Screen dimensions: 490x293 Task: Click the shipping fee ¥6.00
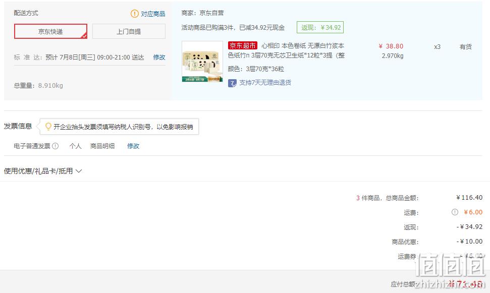[x=473, y=212]
